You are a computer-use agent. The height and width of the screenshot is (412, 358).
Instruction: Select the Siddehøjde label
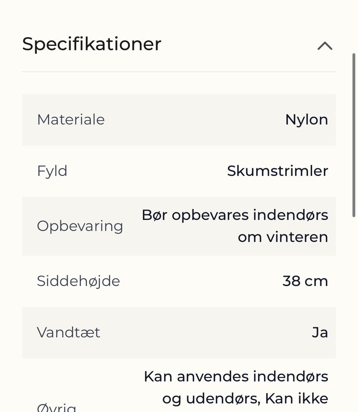click(78, 281)
